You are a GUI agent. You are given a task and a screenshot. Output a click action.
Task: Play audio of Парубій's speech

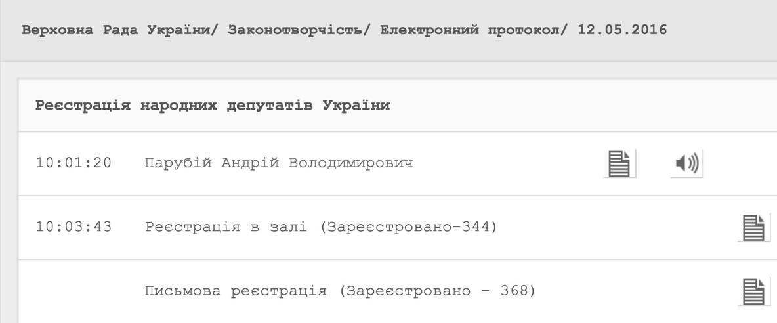click(x=687, y=163)
